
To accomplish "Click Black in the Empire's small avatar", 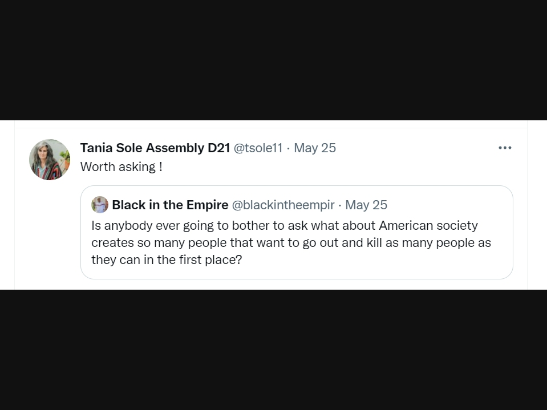I will [100, 205].
